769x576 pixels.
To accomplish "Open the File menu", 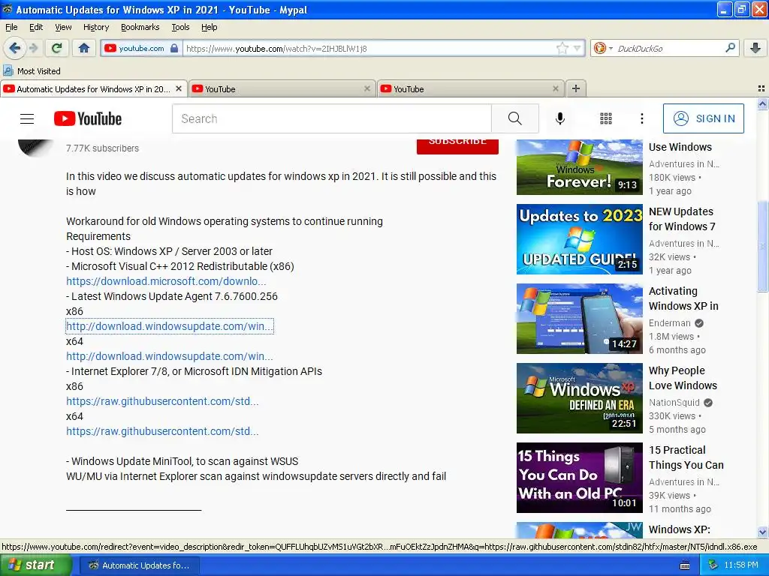I will (x=11, y=27).
